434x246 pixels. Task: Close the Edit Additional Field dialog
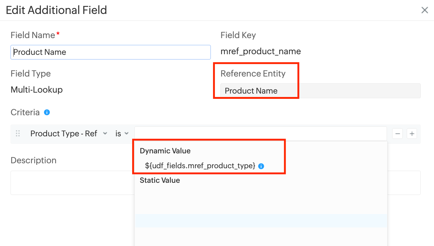(x=424, y=10)
